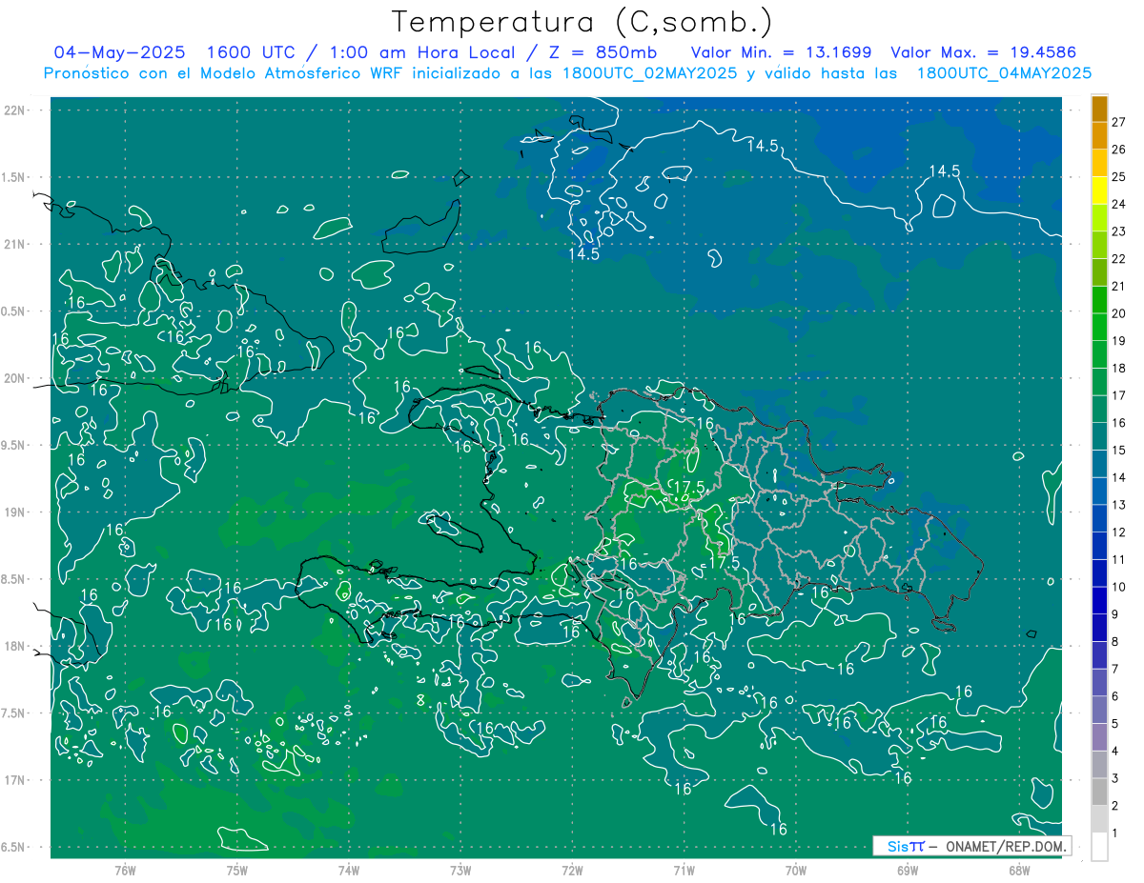This screenshot has width=1144, height=883.
Task: Click the Great Inagua island outline near 21N
Action: pyautogui.click(x=421, y=227)
